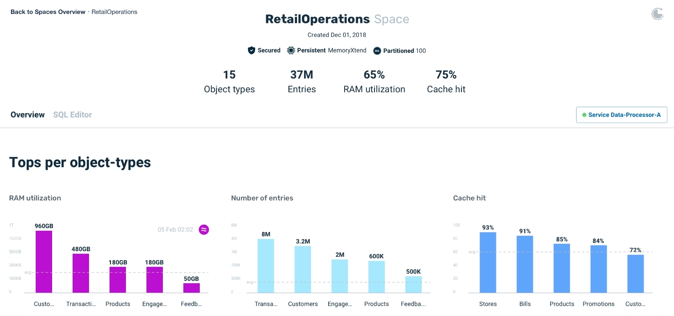Click the RetailOperations breadcrumb
This screenshot has height=316, width=674.
(x=114, y=12)
